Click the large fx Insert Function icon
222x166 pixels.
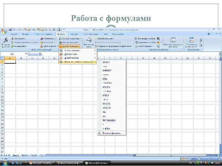tap(6, 42)
